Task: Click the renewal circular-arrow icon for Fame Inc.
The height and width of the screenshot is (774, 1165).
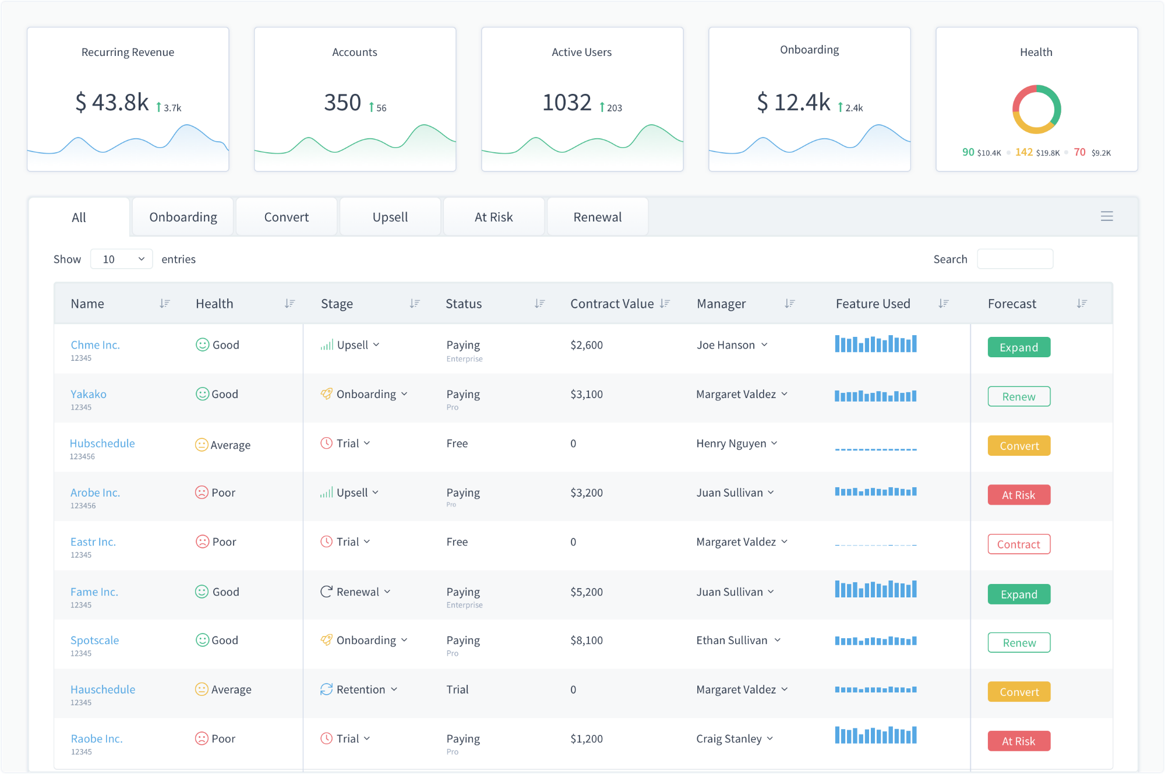Action: coord(326,592)
